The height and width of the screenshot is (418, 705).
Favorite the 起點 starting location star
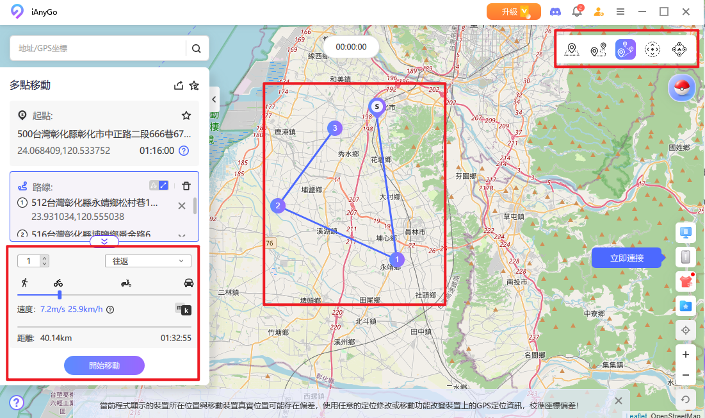point(186,115)
